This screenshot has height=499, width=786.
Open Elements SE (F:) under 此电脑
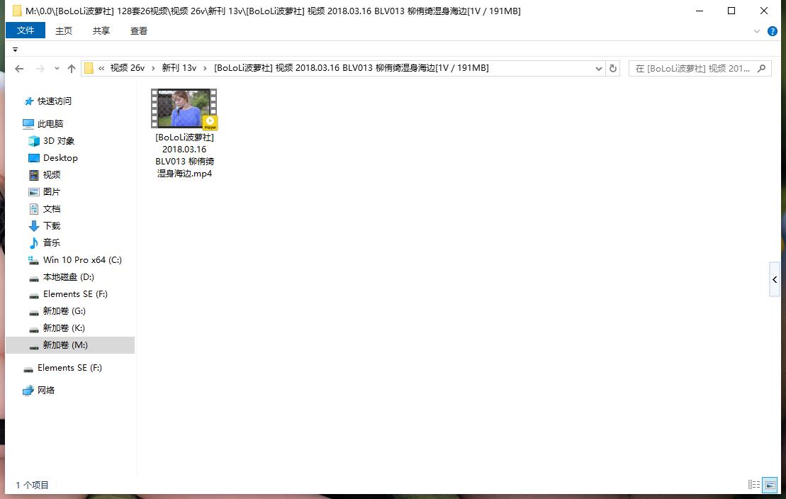[75, 294]
